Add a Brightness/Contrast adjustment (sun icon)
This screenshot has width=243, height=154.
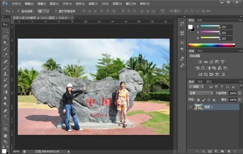click(200, 62)
